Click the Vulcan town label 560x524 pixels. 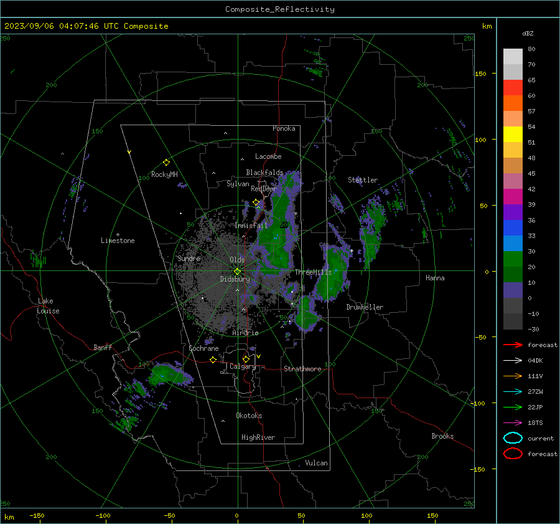316,463
